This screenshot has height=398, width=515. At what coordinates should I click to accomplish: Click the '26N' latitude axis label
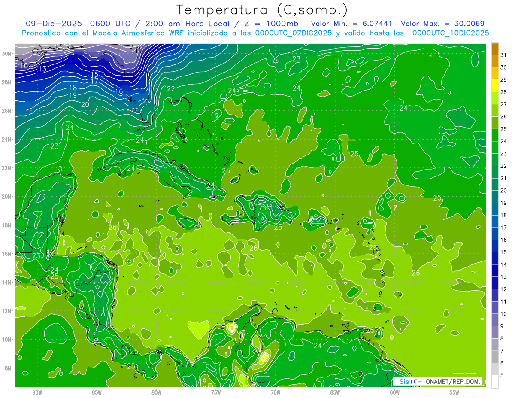point(7,111)
